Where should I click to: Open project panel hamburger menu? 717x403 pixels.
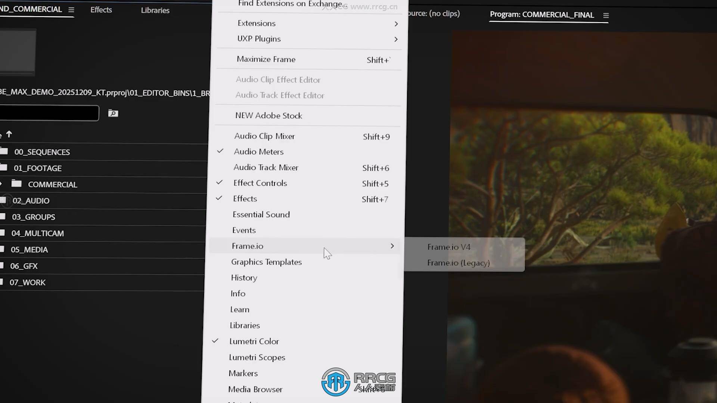[x=71, y=10]
